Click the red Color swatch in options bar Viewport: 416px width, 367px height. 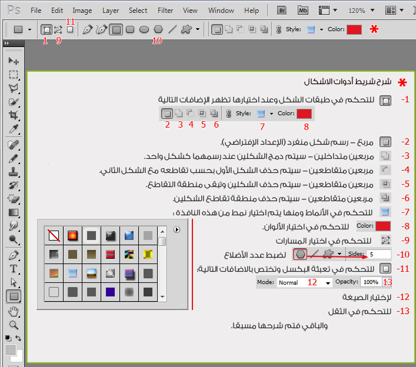coord(354,29)
